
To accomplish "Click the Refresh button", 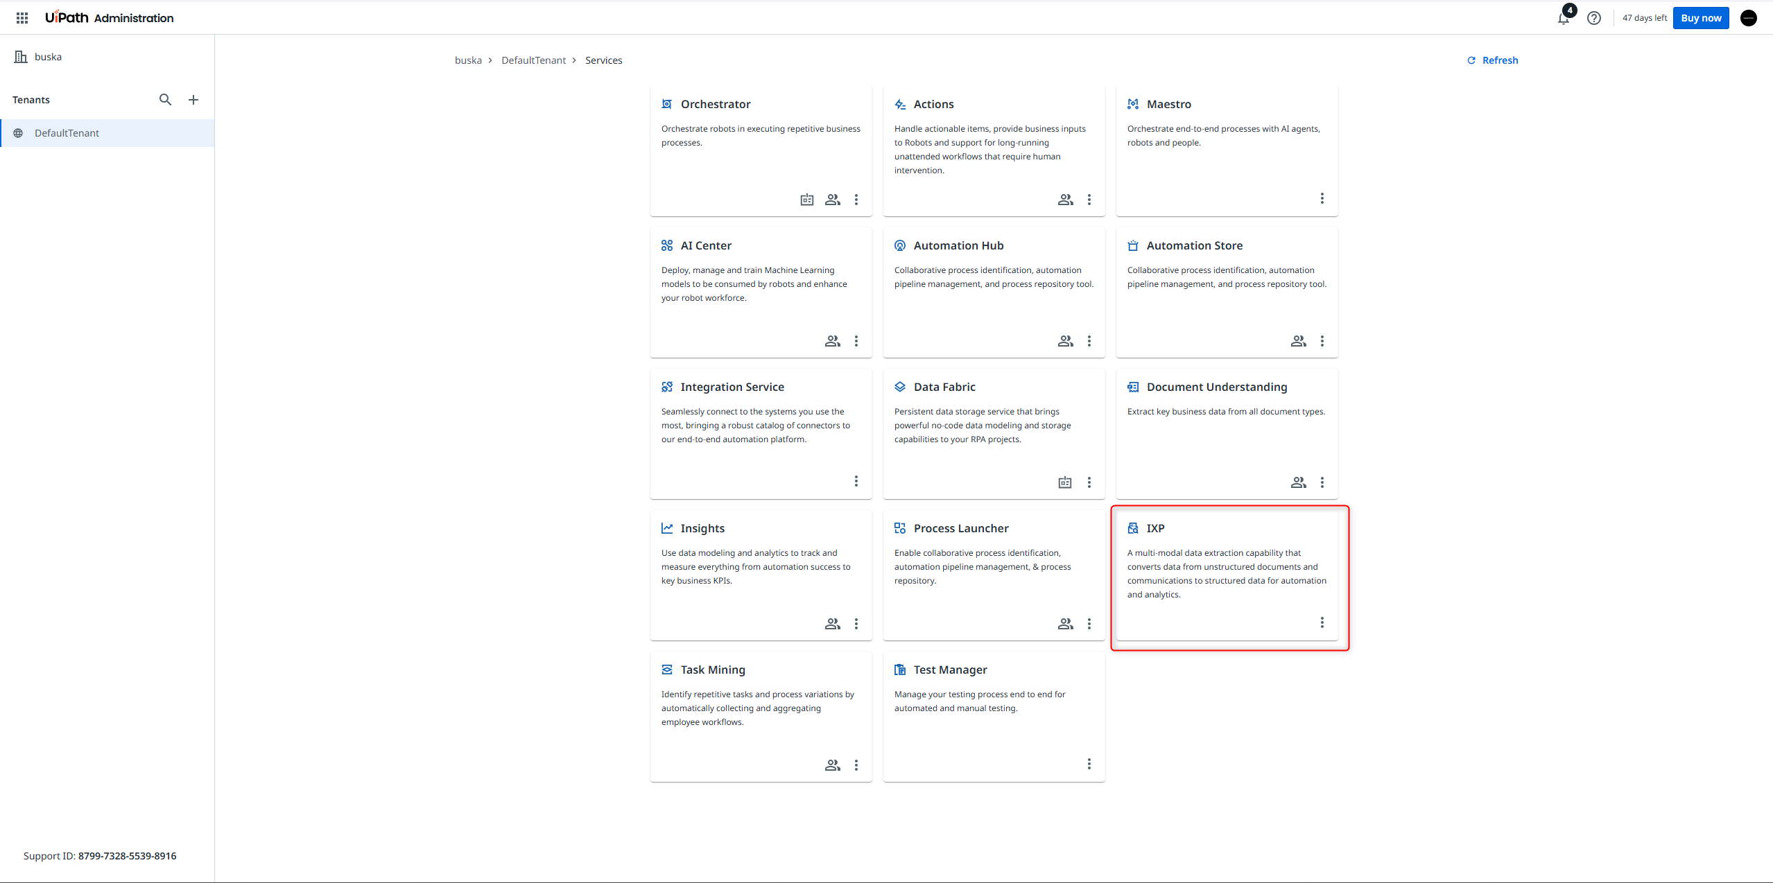I will point(1493,60).
